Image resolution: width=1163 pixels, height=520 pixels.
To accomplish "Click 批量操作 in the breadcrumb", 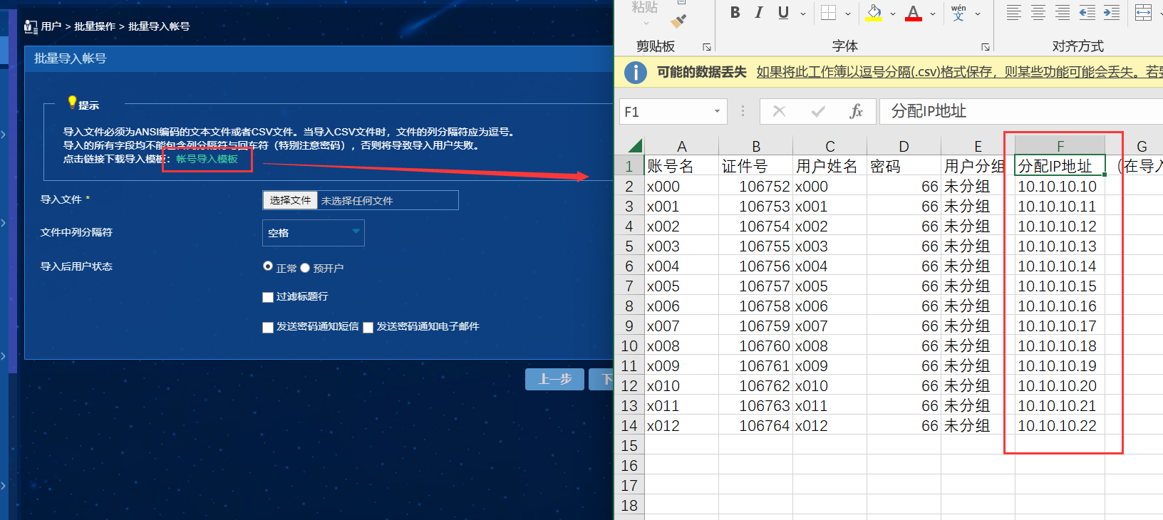I will coord(95,26).
